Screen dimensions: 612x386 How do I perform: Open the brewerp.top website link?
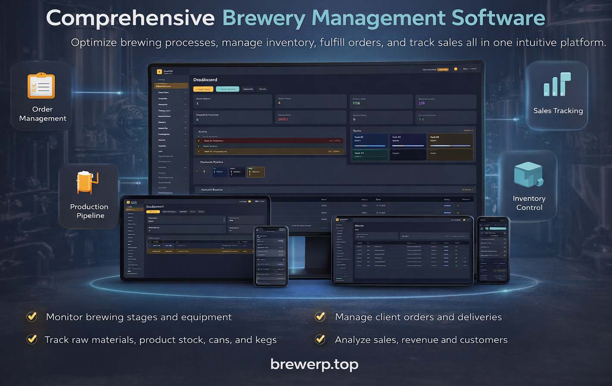pos(314,364)
